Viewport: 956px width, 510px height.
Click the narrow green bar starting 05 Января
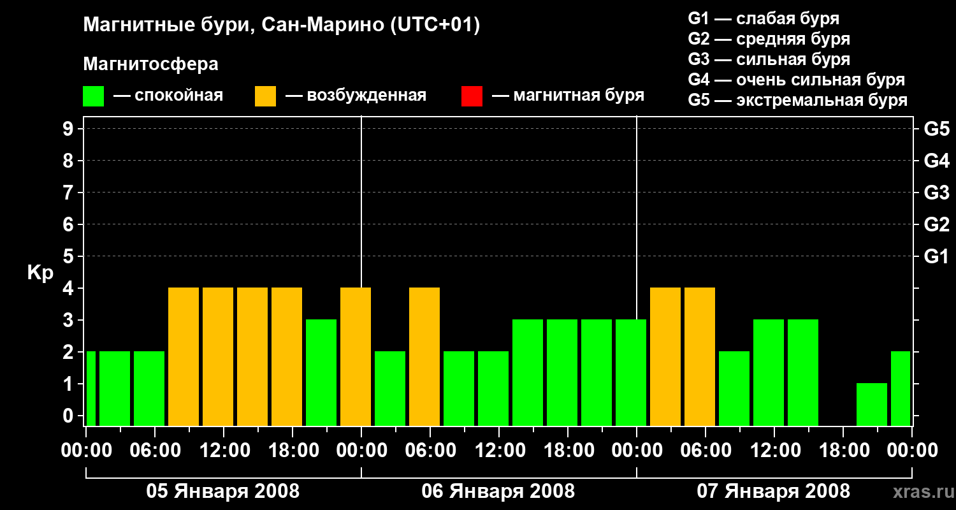point(91,388)
